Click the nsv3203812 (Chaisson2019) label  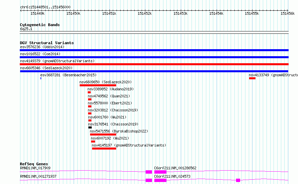click(x=113, y=110)
